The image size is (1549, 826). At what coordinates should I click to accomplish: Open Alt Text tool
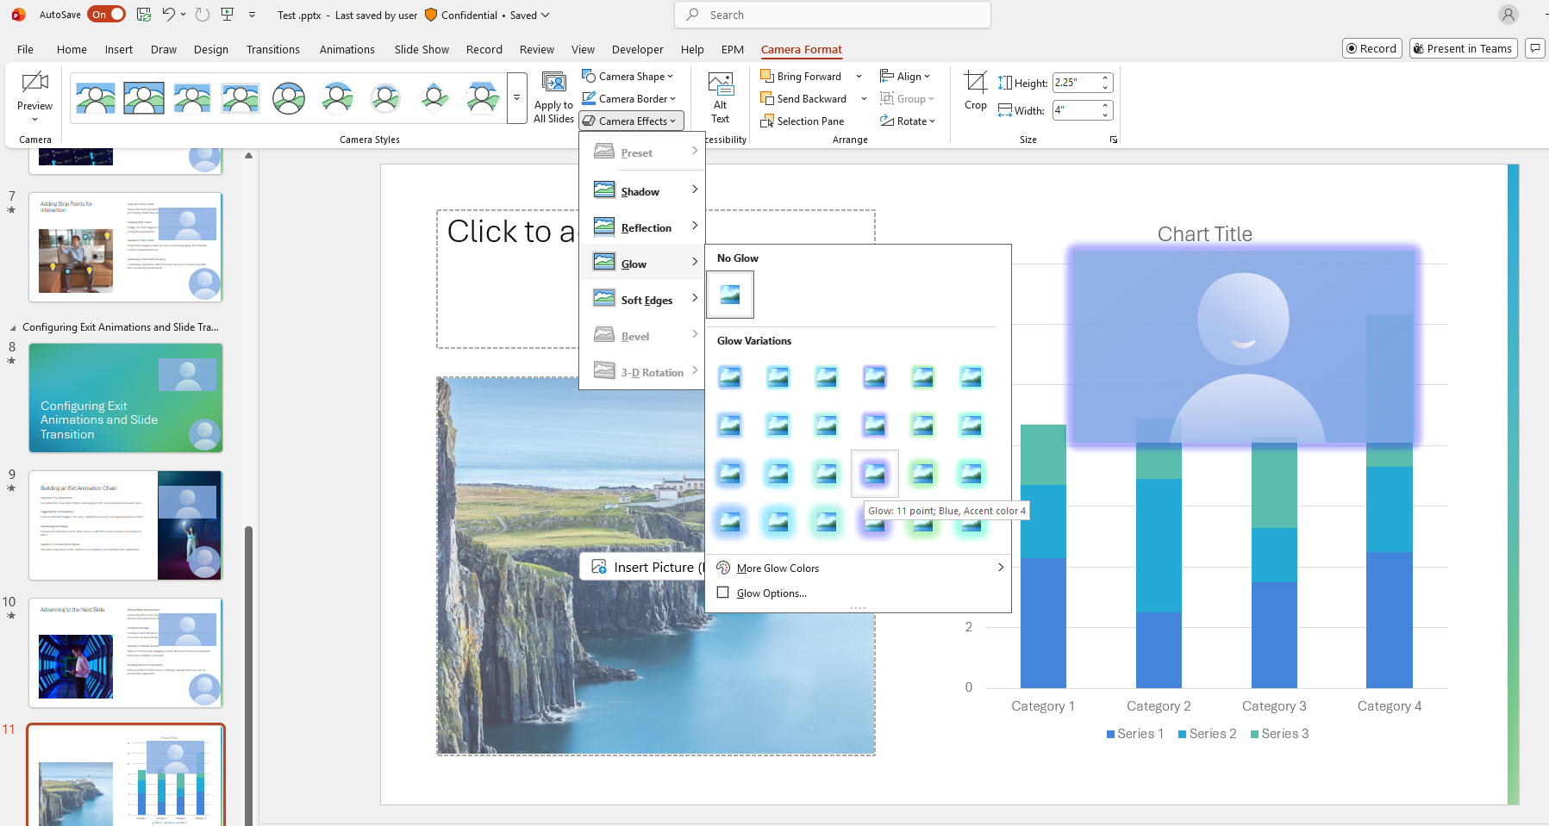point(721,97)
